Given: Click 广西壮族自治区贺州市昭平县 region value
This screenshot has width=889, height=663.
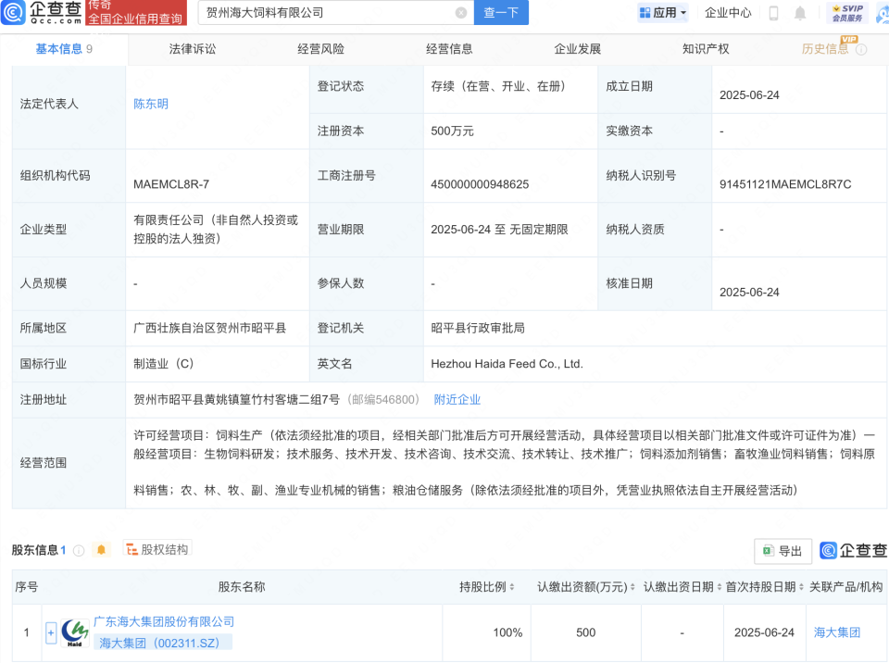Looking at the screenshot, I should point(210,329).
